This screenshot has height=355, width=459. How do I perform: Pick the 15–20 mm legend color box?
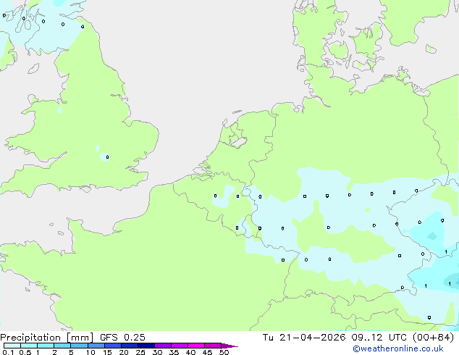pyautogui.click(x=113, y=346)
